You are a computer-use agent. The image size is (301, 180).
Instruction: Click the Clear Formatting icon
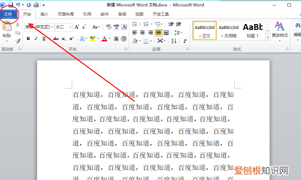pos(108,27)
